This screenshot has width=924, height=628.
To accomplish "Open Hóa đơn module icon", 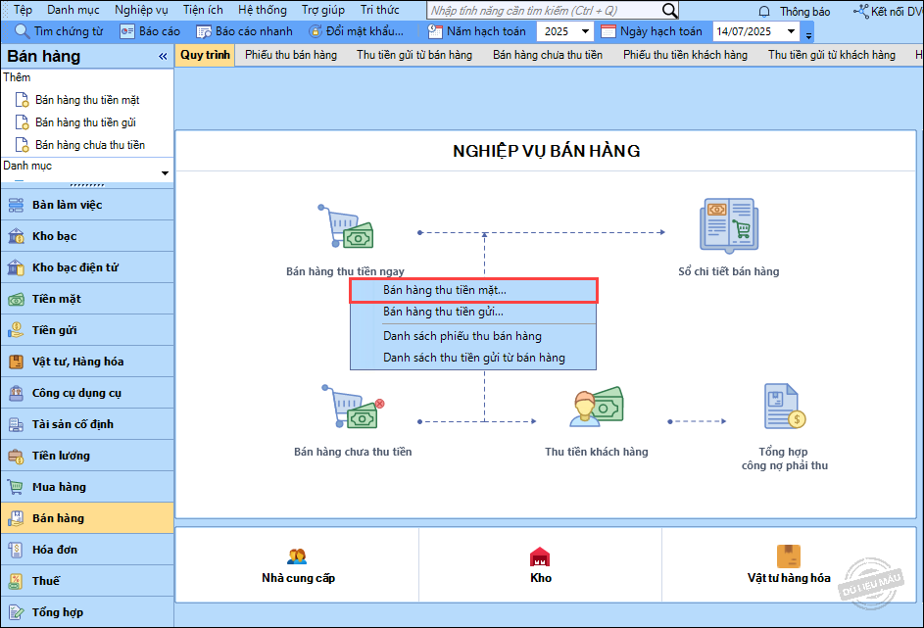I will 16,550.
